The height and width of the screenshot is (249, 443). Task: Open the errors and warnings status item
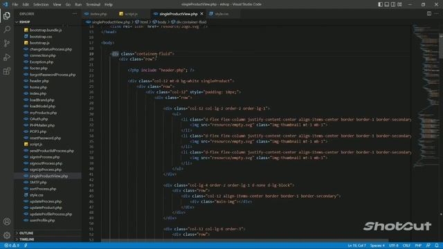click(x=12, y=246)
